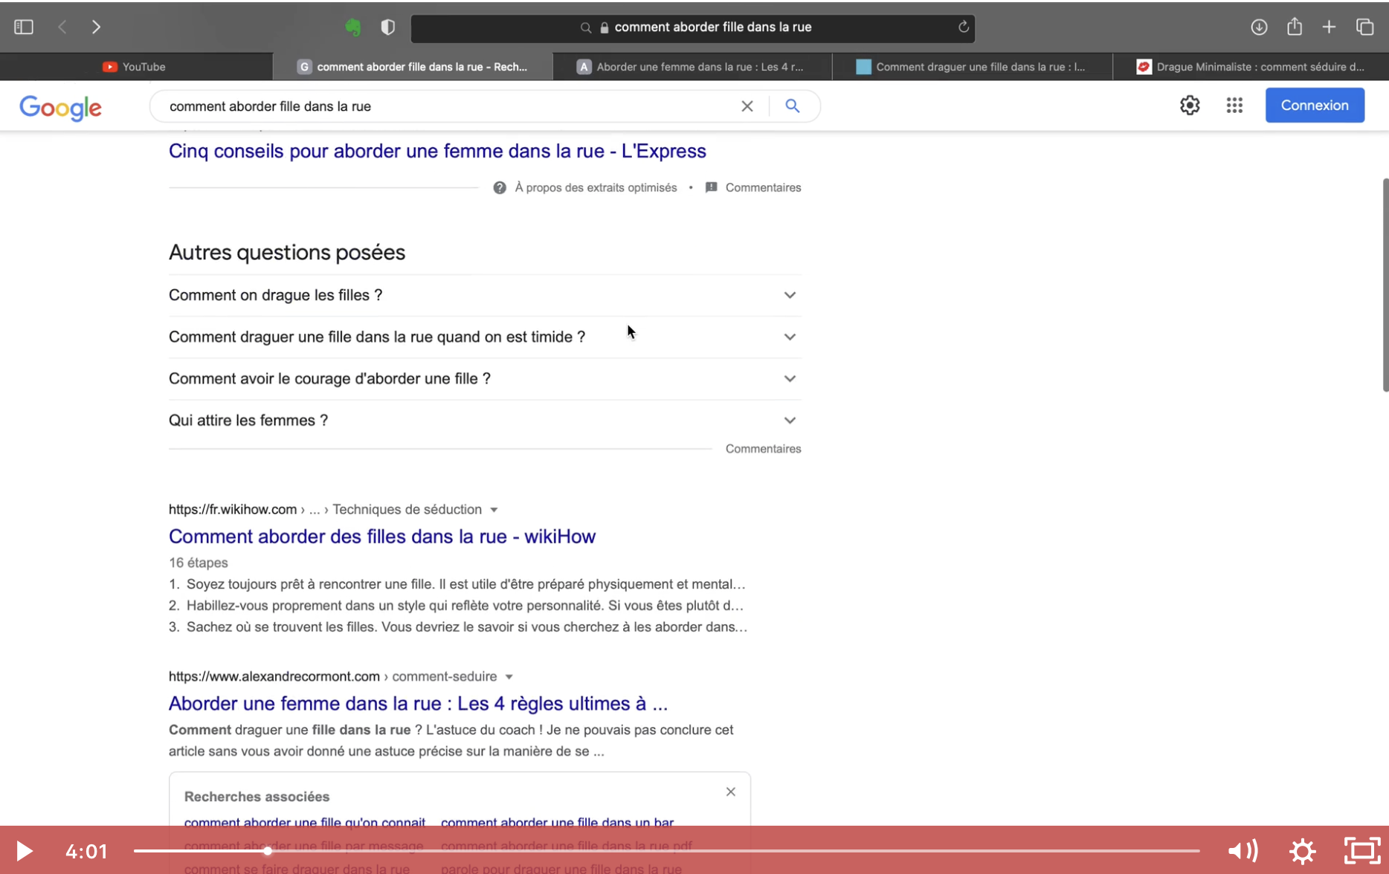The height and width of the screenshot is (874, 1389).
Task: Click the Google logo
Action: (61, 107)
